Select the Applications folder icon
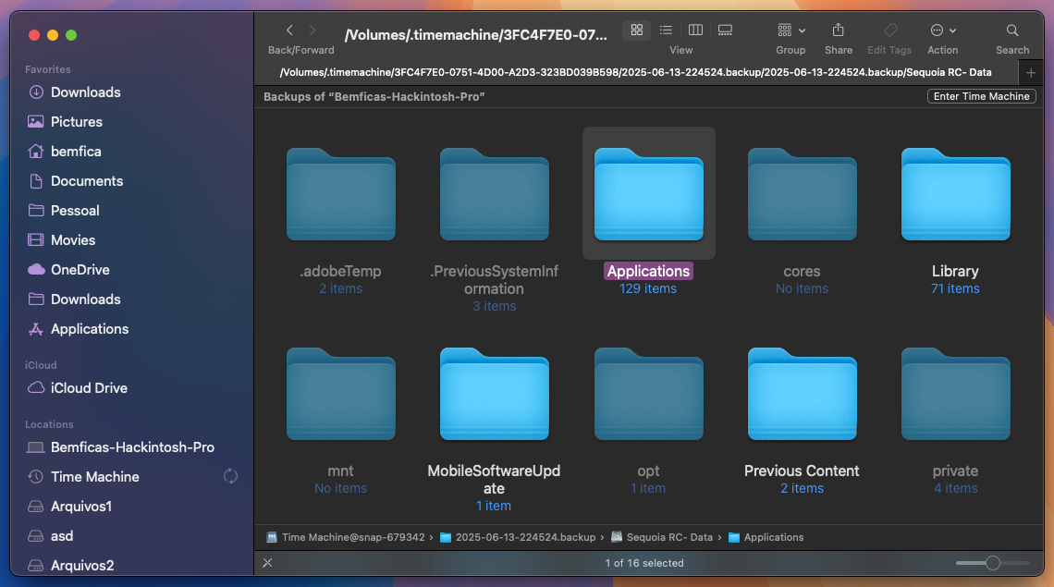 (649, 196)
